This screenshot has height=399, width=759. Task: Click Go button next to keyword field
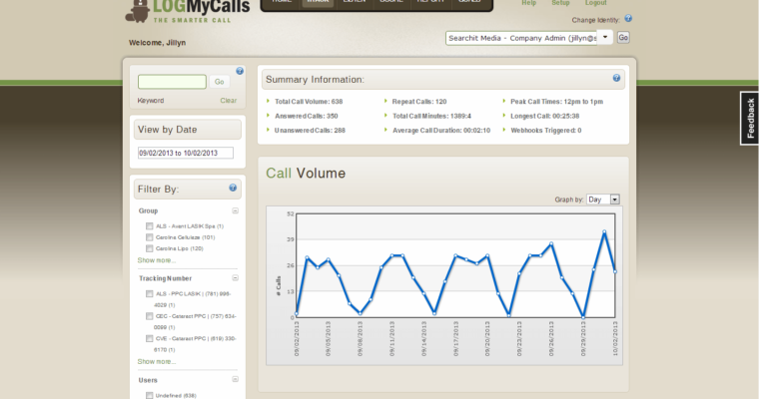point(220,82)
